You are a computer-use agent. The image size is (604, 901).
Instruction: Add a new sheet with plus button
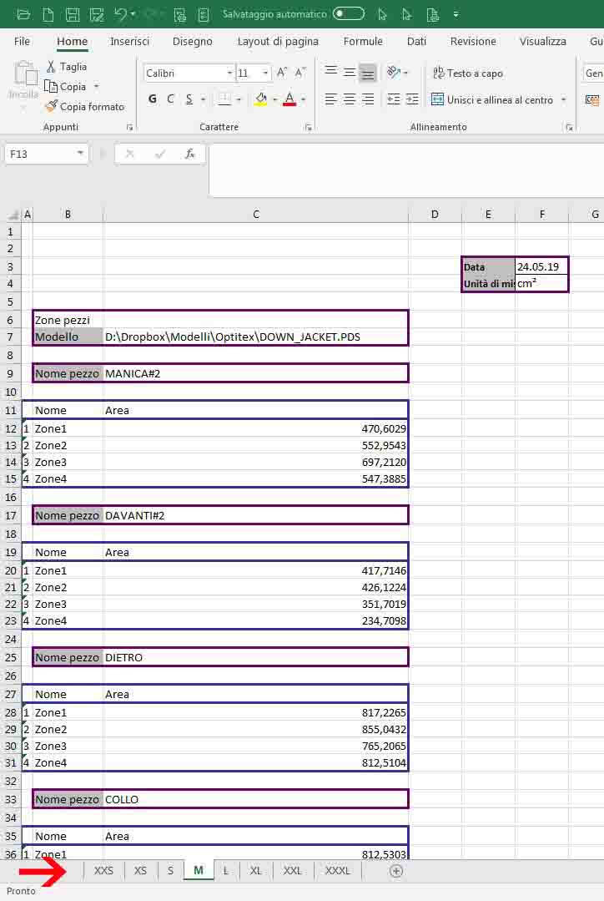click(396, 870)
